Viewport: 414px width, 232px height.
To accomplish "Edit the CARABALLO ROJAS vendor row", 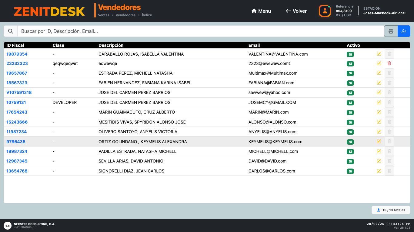I will (379, 54).
